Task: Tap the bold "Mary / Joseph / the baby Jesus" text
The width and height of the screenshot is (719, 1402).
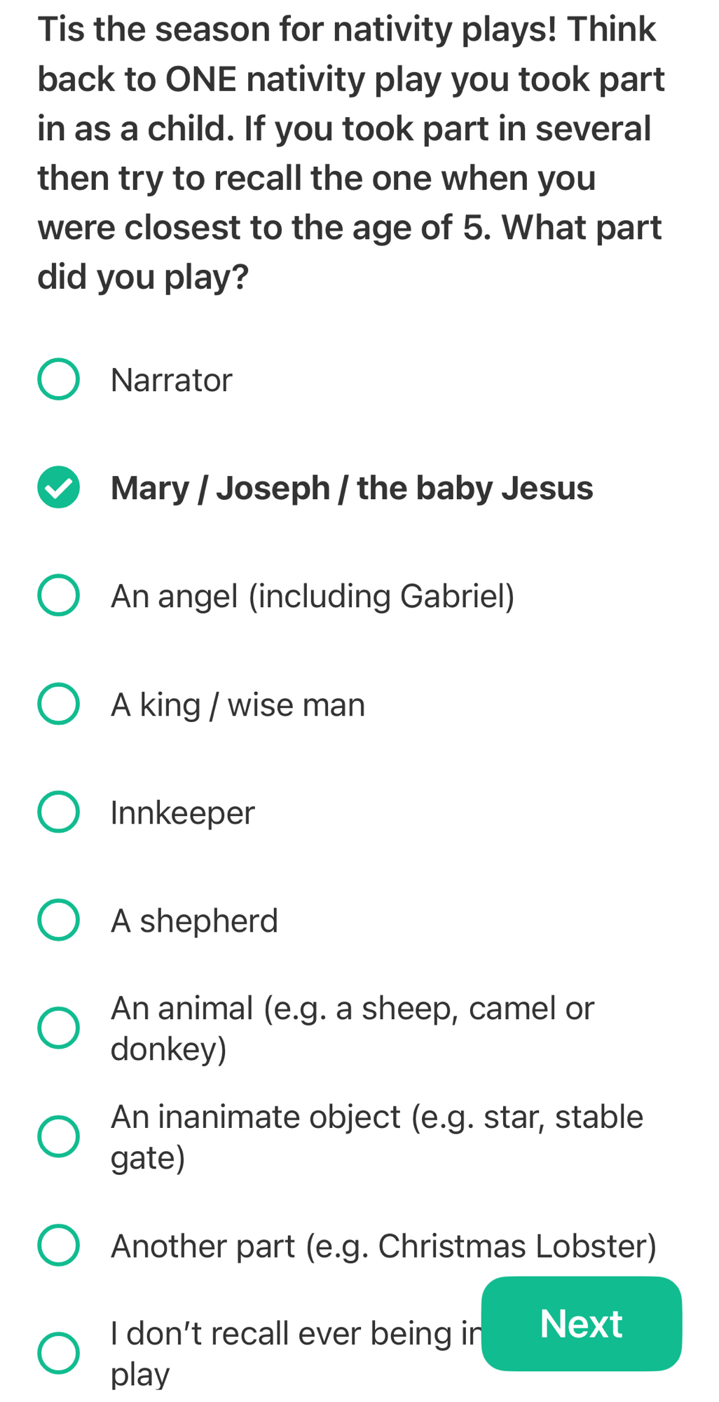Action: tap(352, 488)
